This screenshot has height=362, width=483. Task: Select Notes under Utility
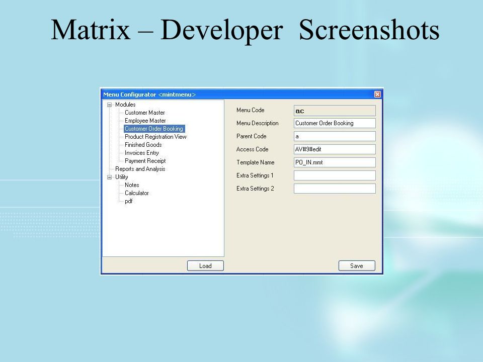132,185
